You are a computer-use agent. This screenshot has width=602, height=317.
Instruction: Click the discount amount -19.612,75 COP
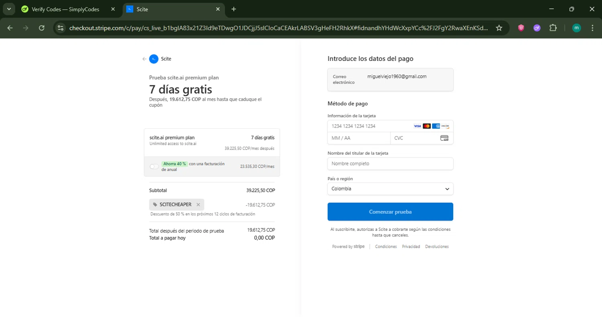coord(260,205)
